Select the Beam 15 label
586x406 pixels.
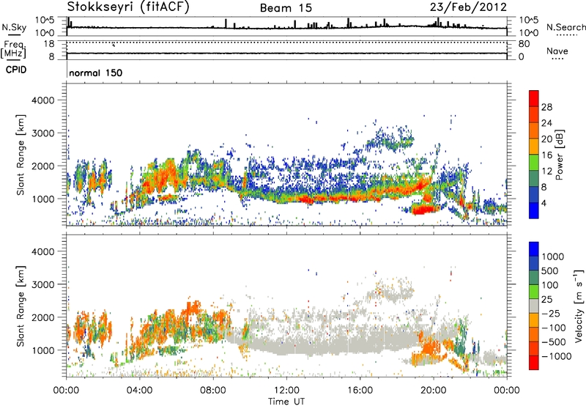coord(286,8)
